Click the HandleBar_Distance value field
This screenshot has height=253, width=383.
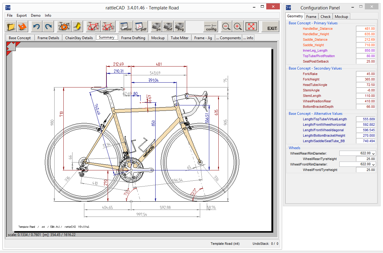pos(366,29)
